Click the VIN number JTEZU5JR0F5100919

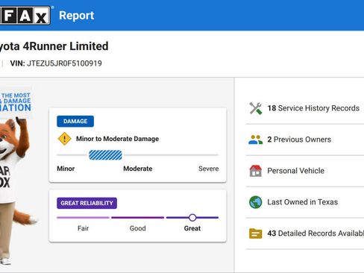(64, 63)
